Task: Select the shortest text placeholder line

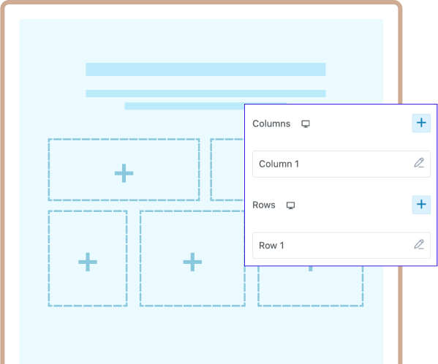Action: point(184,106)
